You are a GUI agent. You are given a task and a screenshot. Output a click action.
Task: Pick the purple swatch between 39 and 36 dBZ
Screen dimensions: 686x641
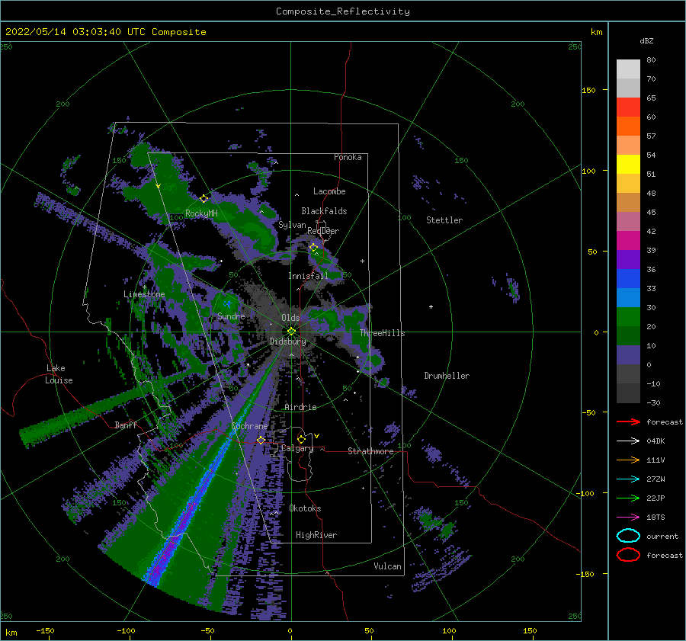pos(628,259)
